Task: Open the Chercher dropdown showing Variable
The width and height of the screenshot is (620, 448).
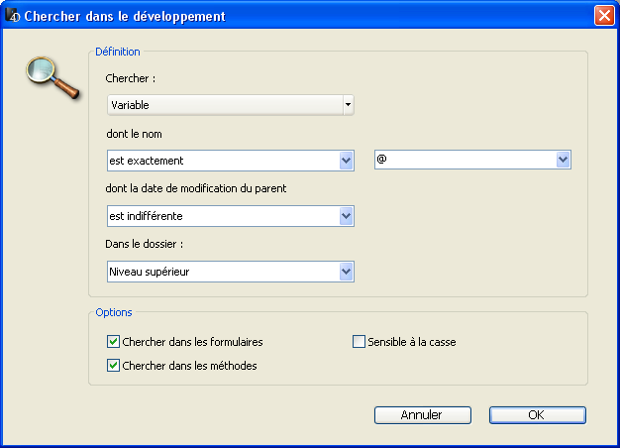Action: tap(230, 104)
